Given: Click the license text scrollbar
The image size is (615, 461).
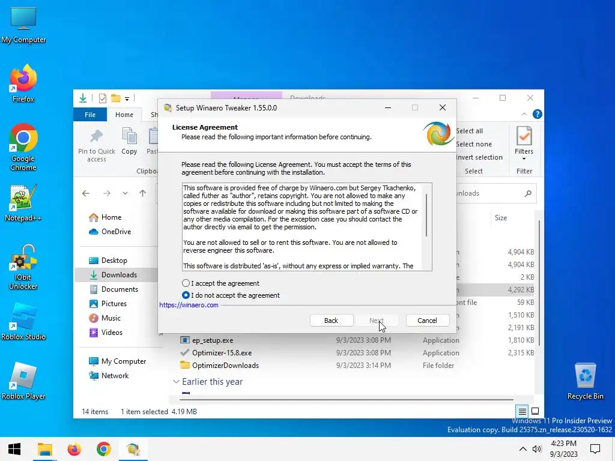Looking at the screenshot, I should (426, 215).
